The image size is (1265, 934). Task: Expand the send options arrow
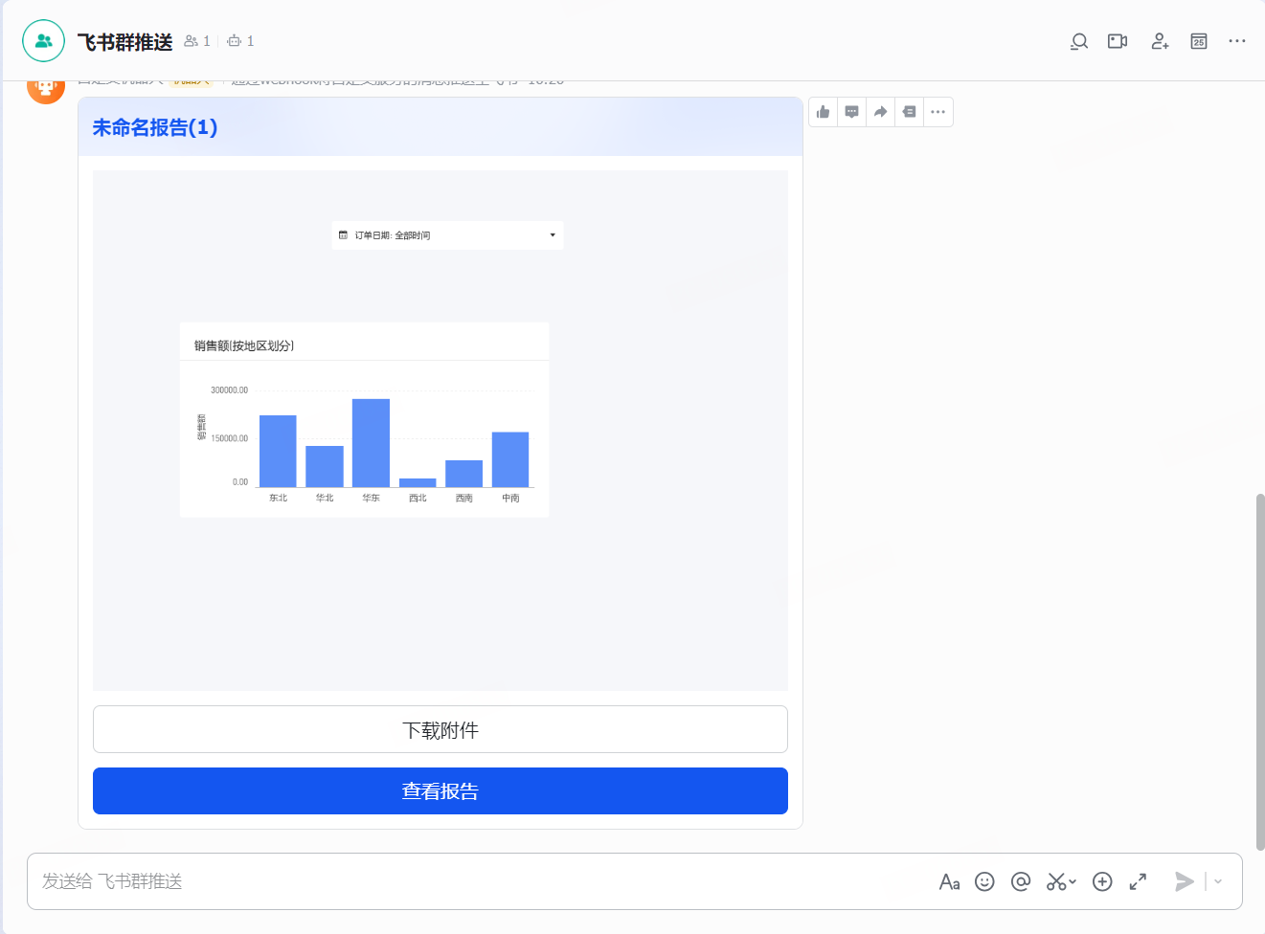pos(1218,881)
